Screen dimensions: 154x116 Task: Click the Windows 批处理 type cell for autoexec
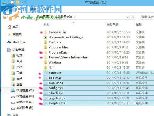[145, 73]
